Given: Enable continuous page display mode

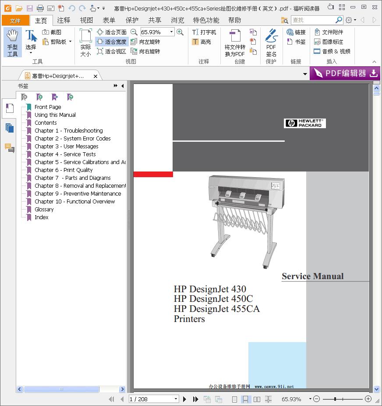Looking at the screenshot, I should [x=245, y=399].
